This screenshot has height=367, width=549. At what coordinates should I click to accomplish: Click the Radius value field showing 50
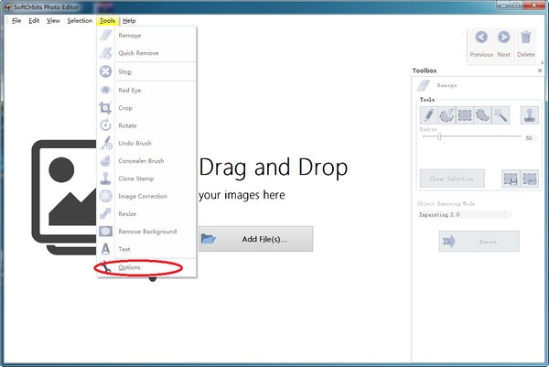click(530, 138)
